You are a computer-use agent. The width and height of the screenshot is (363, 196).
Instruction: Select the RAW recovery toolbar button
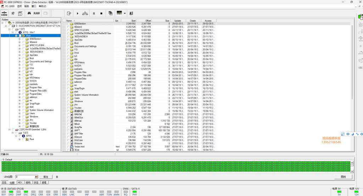37,13
